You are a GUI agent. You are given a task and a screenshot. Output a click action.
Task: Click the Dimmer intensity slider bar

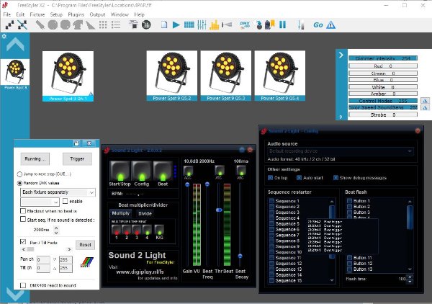point(382,58)
